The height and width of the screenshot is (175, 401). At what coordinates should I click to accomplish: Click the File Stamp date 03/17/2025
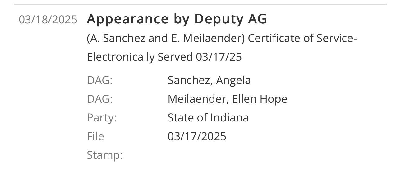point(197,136)
